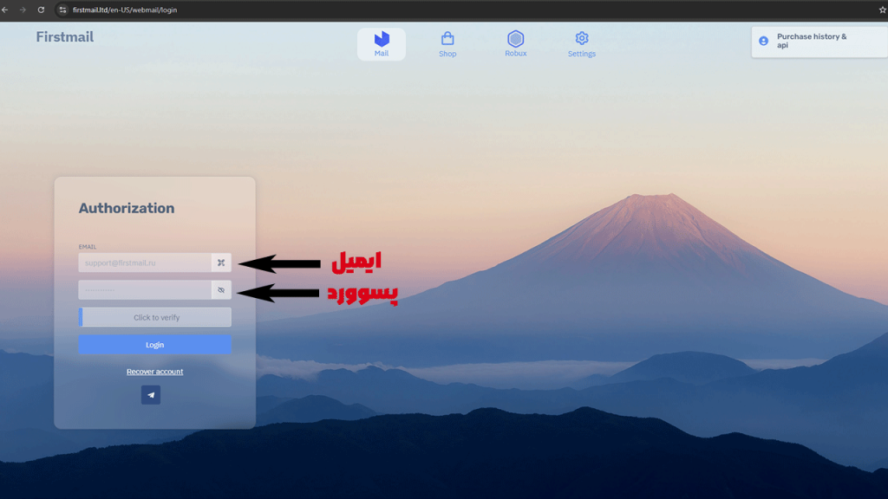Focus the password input field
The image size is (888, 499).
coord(145,290)
